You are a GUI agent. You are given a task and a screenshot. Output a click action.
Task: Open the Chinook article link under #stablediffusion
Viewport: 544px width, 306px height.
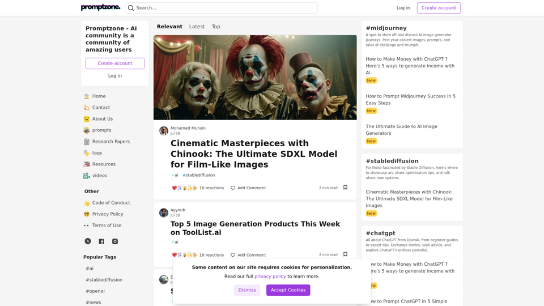click(409, 199)
